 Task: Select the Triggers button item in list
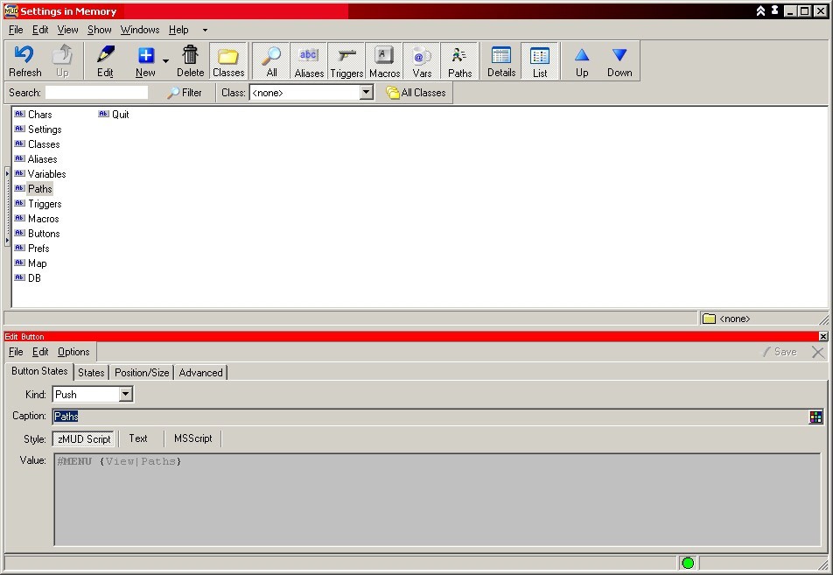coord(38,204)
